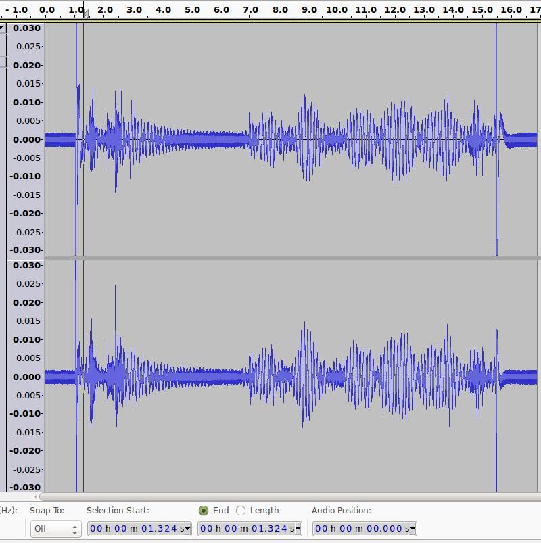Click the 9.0 second mark on timeline
The width and height of the screenshot is (541, 543).
click(x=308, y=10)
